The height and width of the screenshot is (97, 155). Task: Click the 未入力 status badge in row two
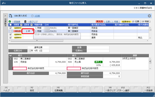pos(18,31)
